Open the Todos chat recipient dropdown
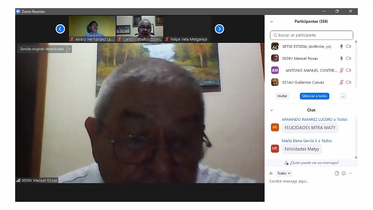Viewport: 373px width, 210px height. click(x=284, y=173)
